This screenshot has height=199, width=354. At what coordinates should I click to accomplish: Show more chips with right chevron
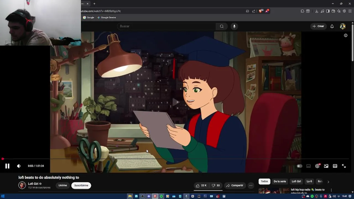[328, 182]
